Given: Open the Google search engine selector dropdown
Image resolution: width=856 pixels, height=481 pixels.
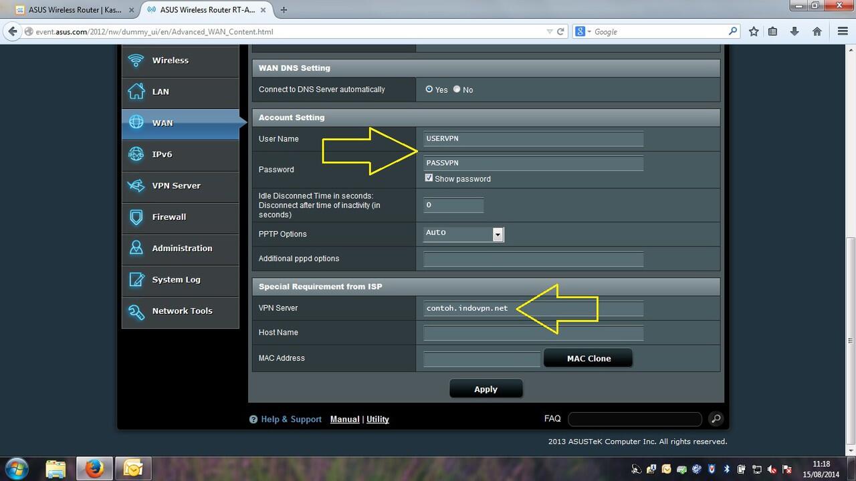Looking at the screenshot, I should (x=582, y=31).
